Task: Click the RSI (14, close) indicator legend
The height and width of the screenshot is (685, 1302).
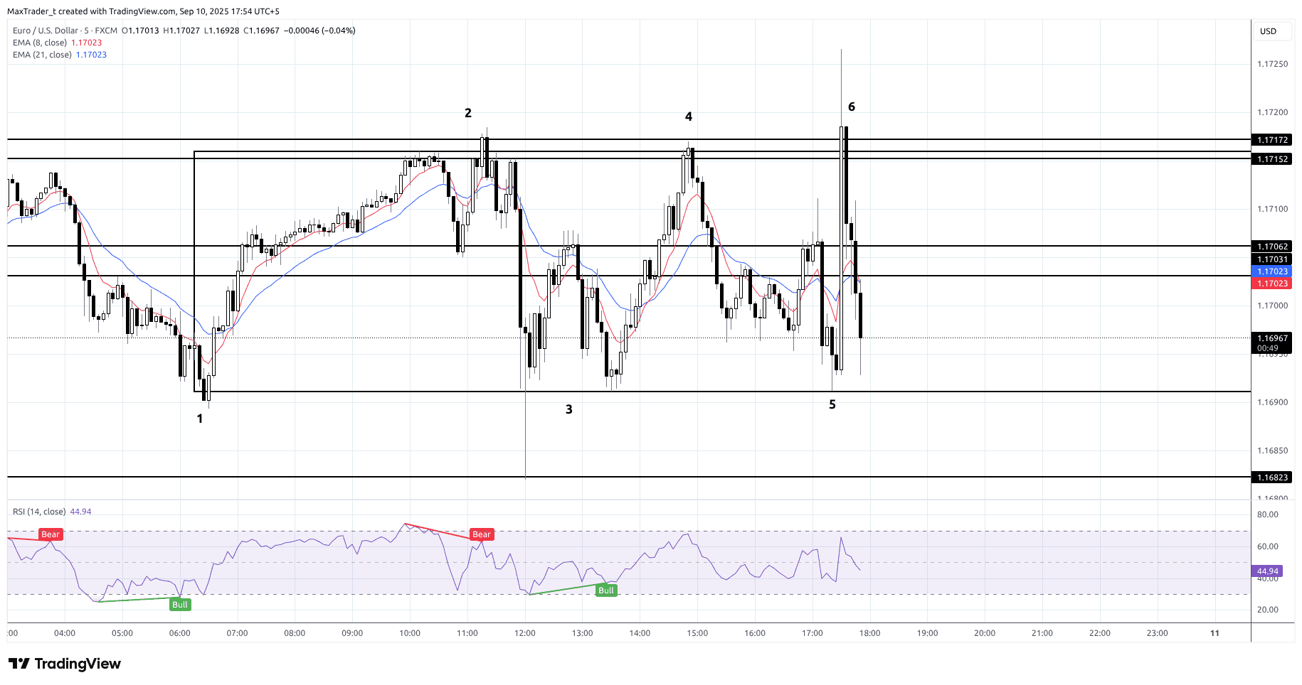Action: click(39, 512)
